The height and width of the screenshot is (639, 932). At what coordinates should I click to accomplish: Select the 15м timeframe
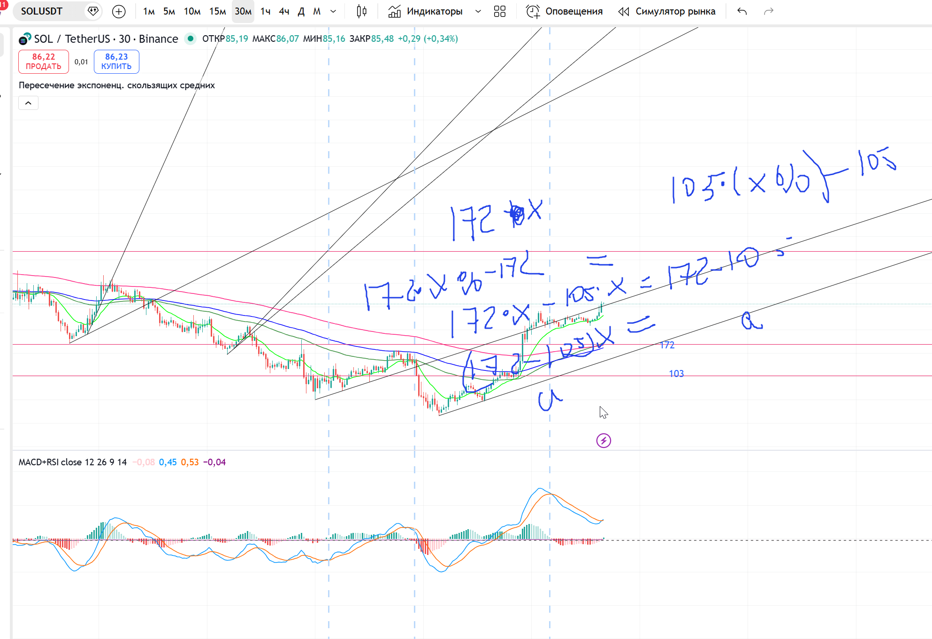pyautogui.click(x=218, y=11)
